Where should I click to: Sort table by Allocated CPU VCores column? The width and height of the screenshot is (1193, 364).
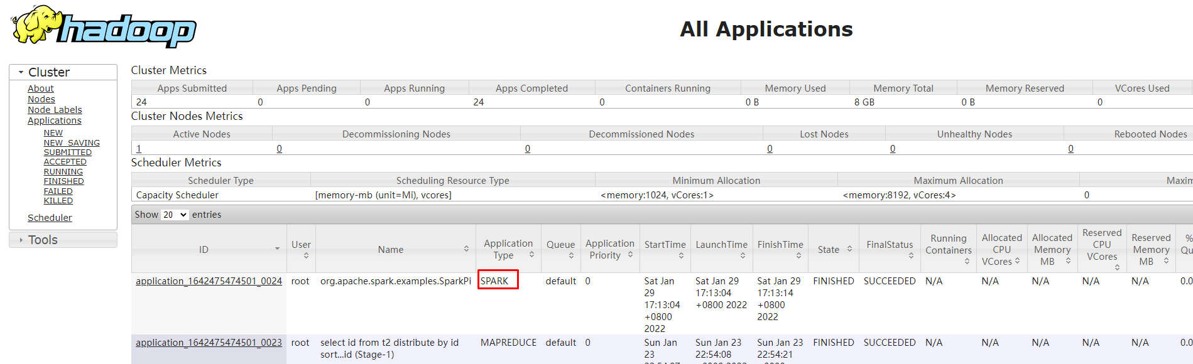click(1001, 249)
